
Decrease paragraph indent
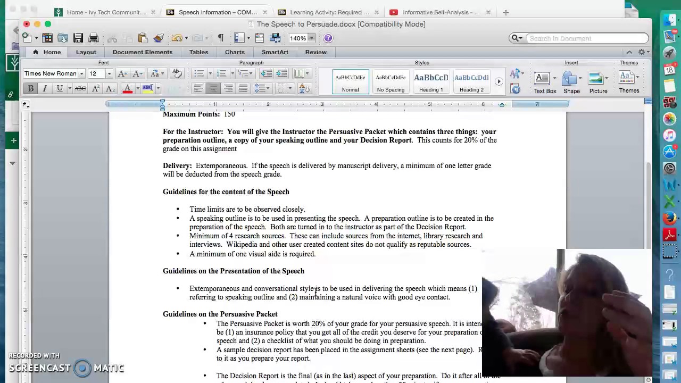pos(267,73)
